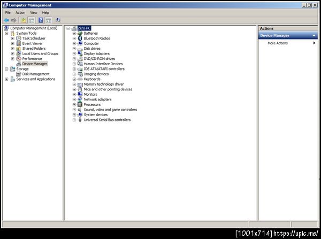Collapse the Device Manager actions section arrow
The height and width of the screenshot is (239, 321).
(314, 36)
